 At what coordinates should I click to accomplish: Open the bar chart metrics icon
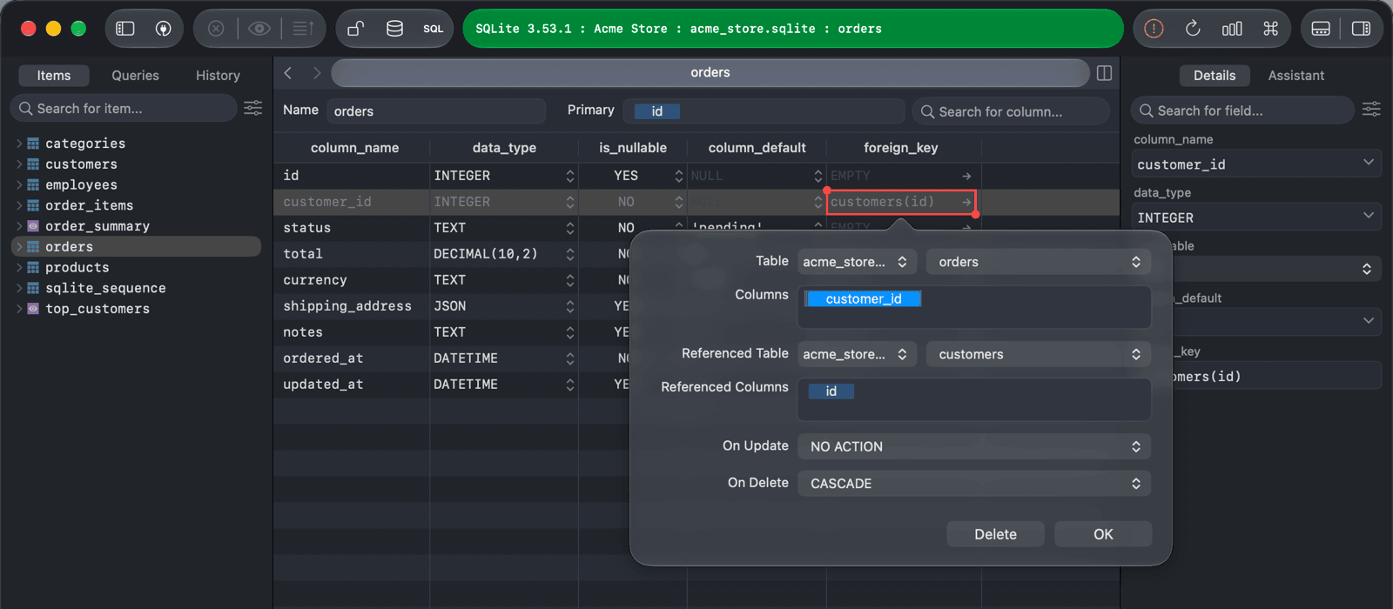coord(1232,29)
